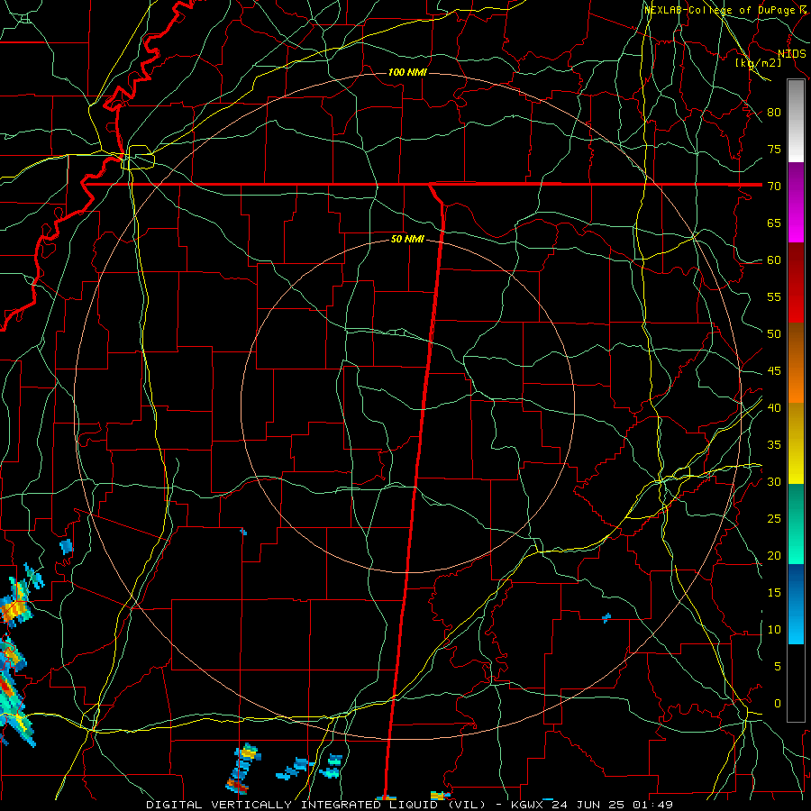Click the 15 value on color scale
Viewport: 811px width, 811px height.
[x=774, y=593]
